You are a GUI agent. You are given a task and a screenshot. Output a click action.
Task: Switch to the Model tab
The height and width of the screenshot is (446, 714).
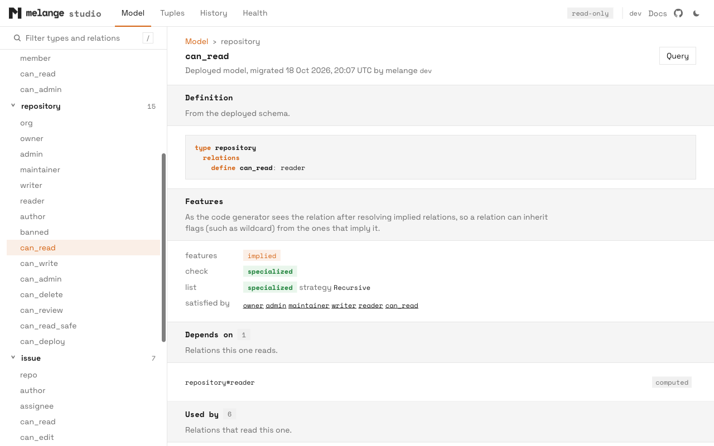pos(133,13)
